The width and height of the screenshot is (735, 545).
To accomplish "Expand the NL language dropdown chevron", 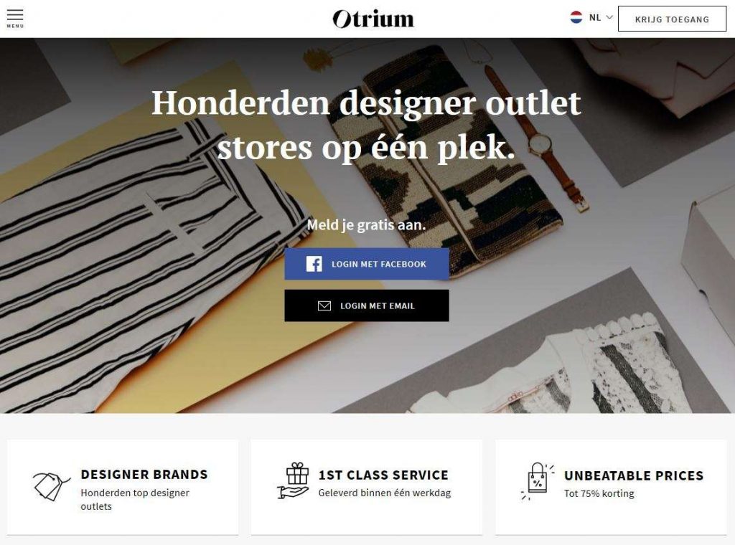I will 609,17.
